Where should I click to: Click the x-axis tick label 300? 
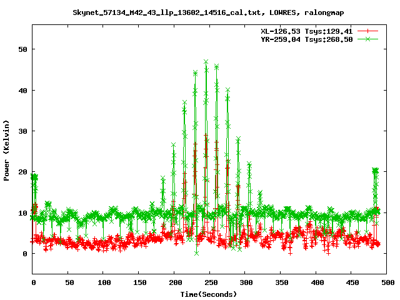coord(246,282)
